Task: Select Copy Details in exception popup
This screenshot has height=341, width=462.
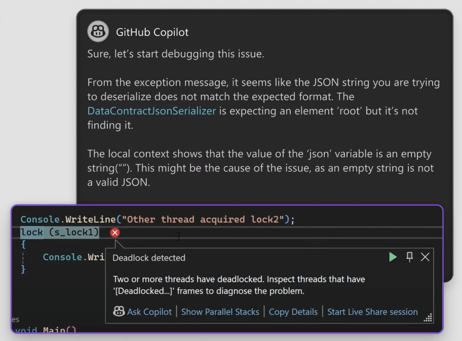Action: (293, 312)
